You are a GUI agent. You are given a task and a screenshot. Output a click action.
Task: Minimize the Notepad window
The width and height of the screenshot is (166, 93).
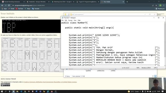pyautogui.click(x=154, y=18)
